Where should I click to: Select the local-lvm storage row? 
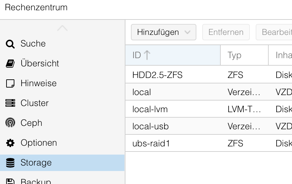pyautogui.click(x=150, y=109)
